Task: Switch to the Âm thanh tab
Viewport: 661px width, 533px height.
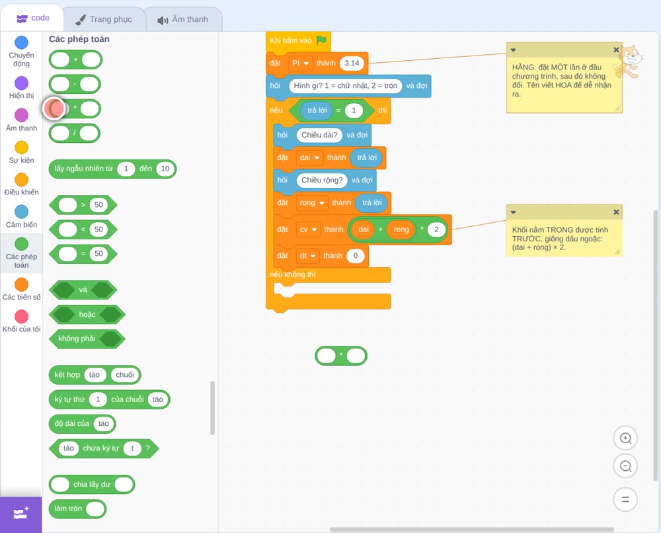Action: 183,19
